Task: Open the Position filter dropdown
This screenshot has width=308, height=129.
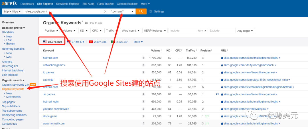Action: pyautogui.click(x=51, y=31)
